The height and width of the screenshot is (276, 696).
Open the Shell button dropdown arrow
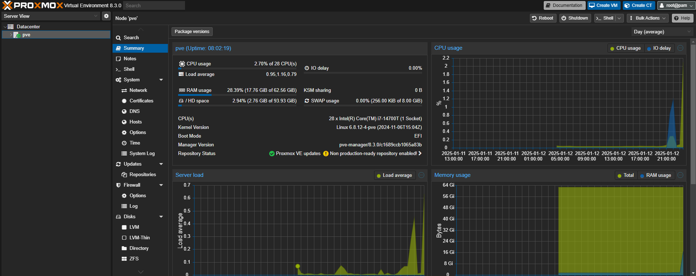pyautogui.click(x=619, y=18)
